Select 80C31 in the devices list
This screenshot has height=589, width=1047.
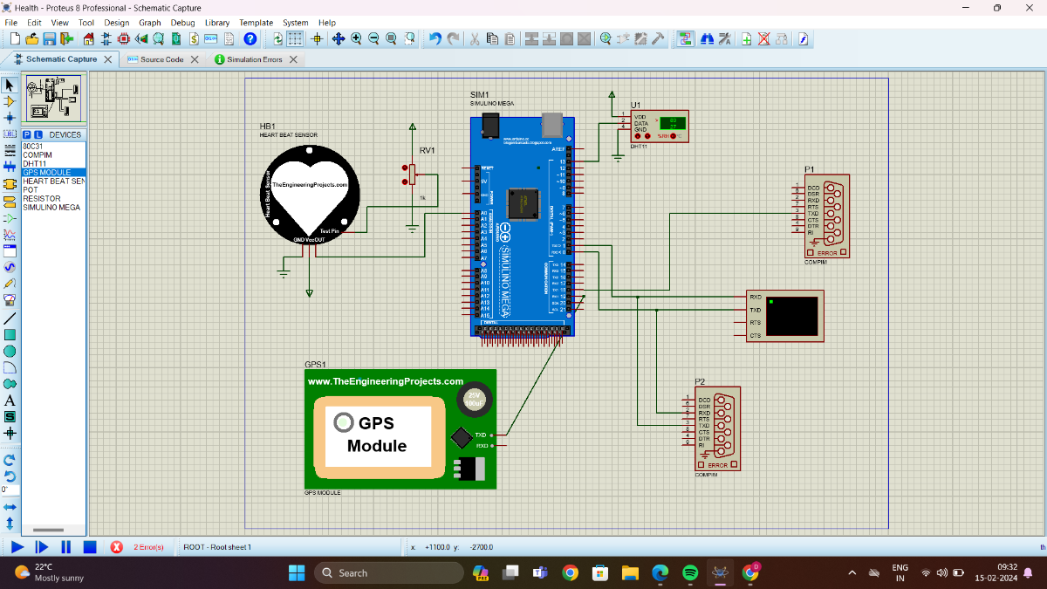pyautogui.click(x=33, y=147)
